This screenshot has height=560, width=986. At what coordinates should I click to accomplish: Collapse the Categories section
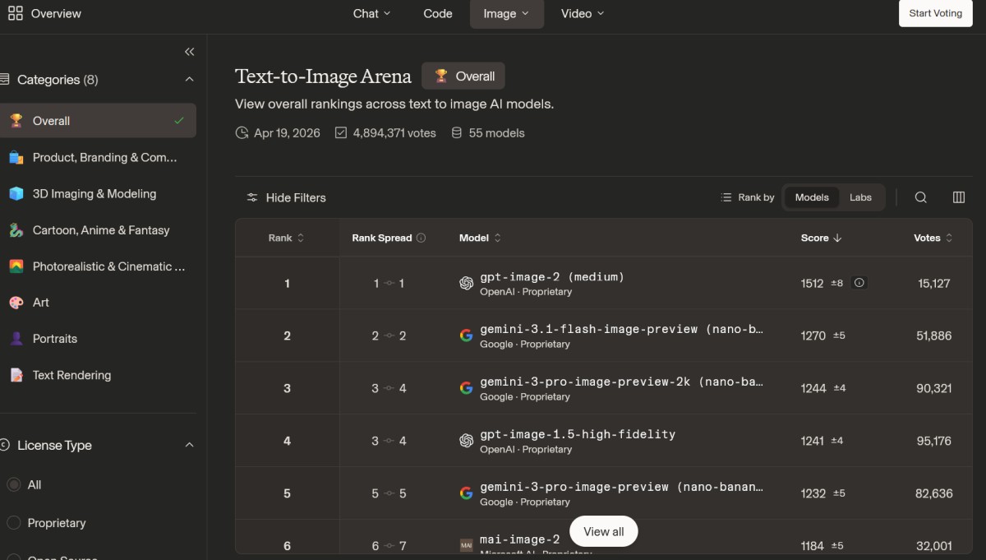189,80
